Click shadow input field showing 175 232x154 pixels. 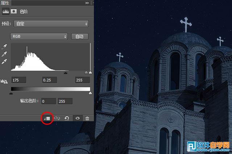[19, 80]
